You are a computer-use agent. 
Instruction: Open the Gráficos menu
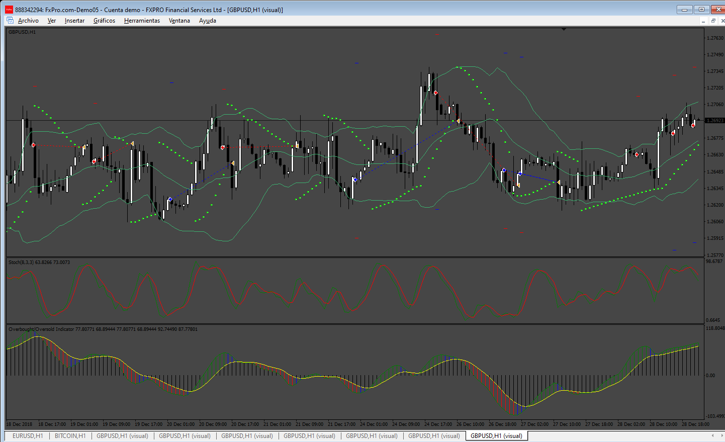click(104, 21)
